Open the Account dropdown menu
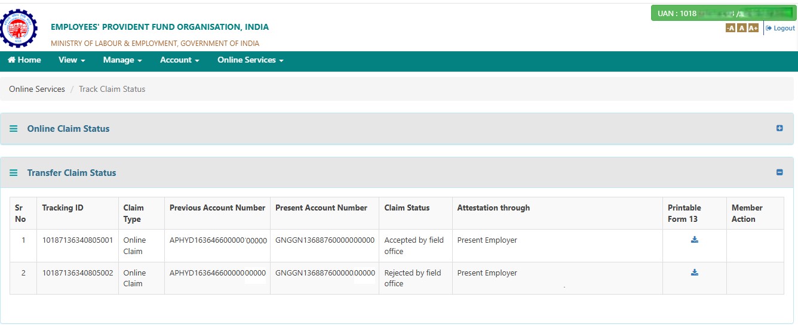Image resolution: width=798 pixels, height=328 pixels. [179, 60]
